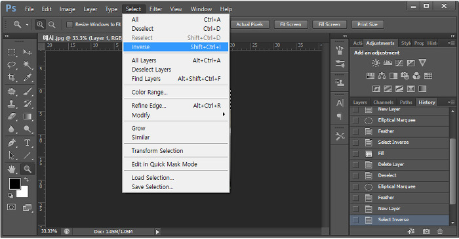Swap foreground and background colors
Screen dimensions: 459x239
tap(26, 179)
